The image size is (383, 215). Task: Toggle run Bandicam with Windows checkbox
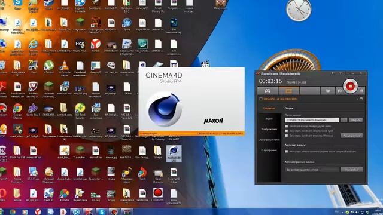(287, 136)
